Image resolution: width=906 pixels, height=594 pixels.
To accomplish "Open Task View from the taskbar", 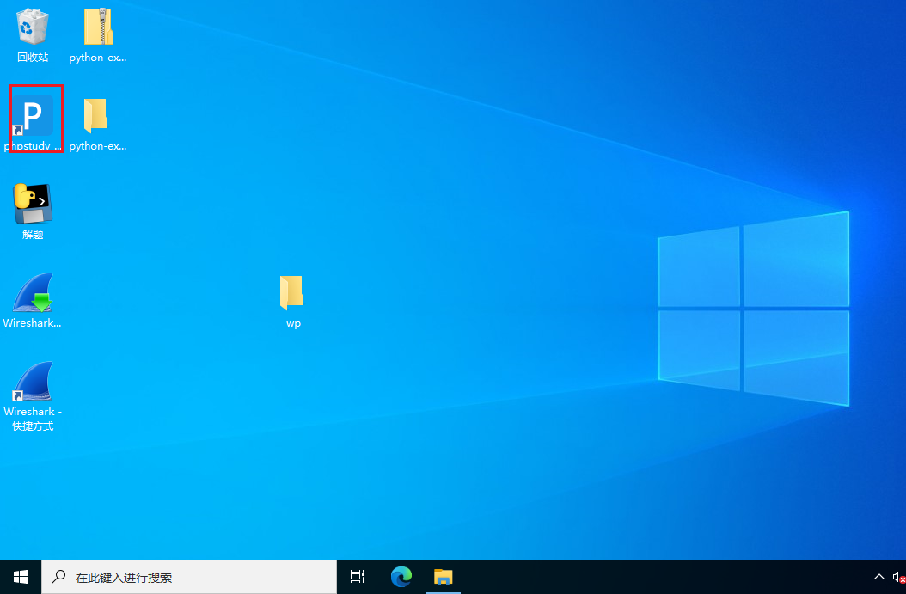I will tap(358, 577).
